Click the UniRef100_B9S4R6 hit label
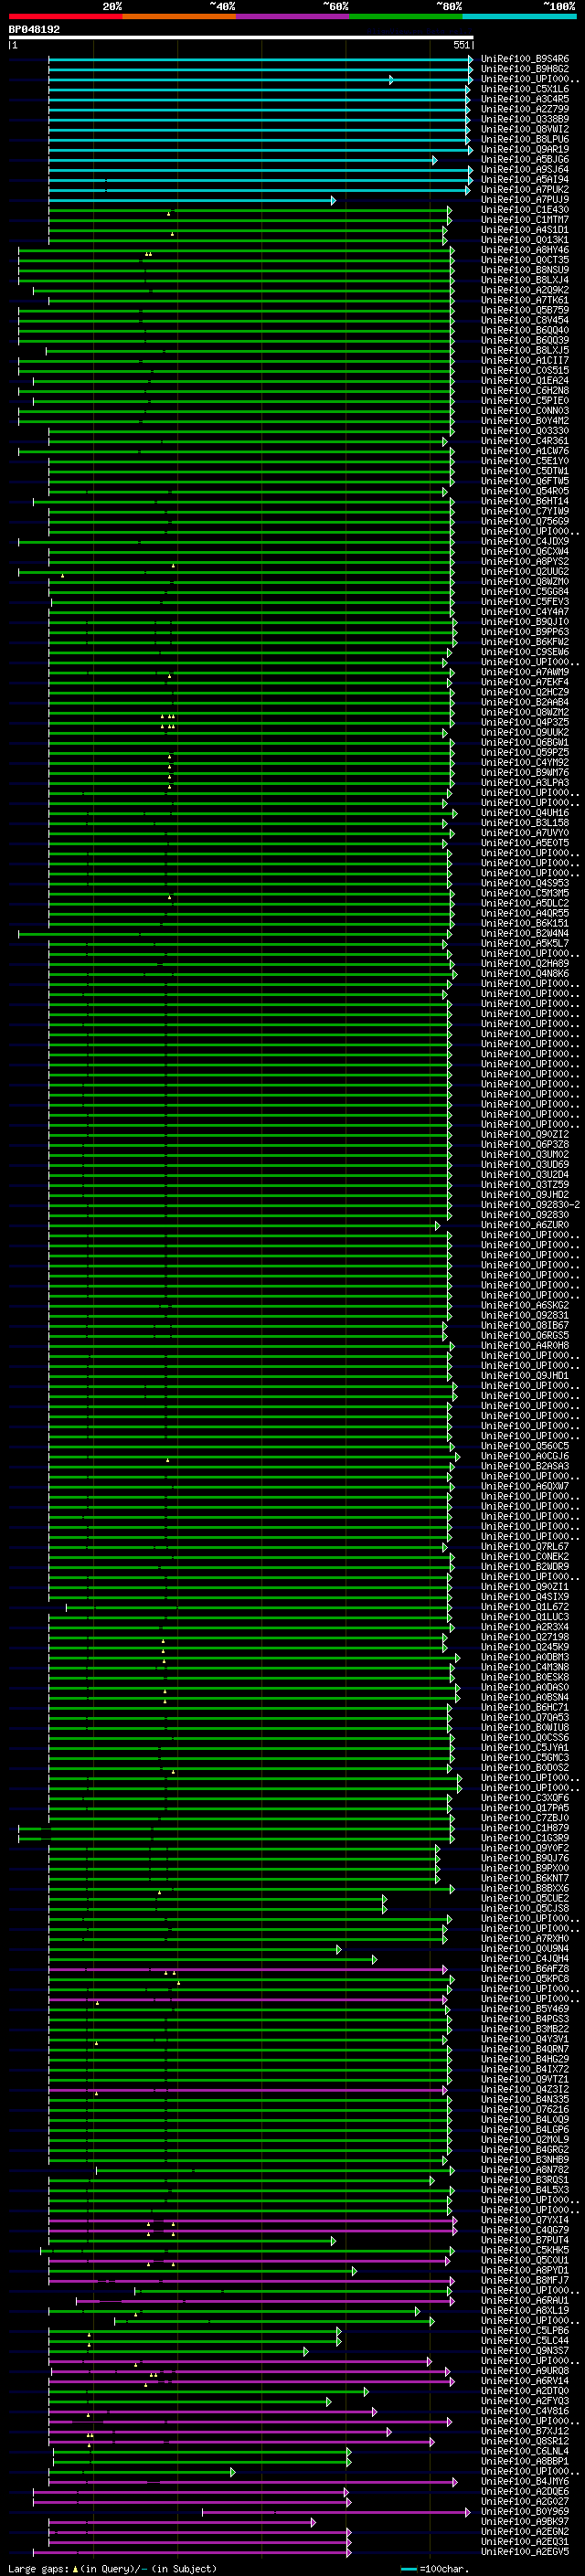 point(525,59)
